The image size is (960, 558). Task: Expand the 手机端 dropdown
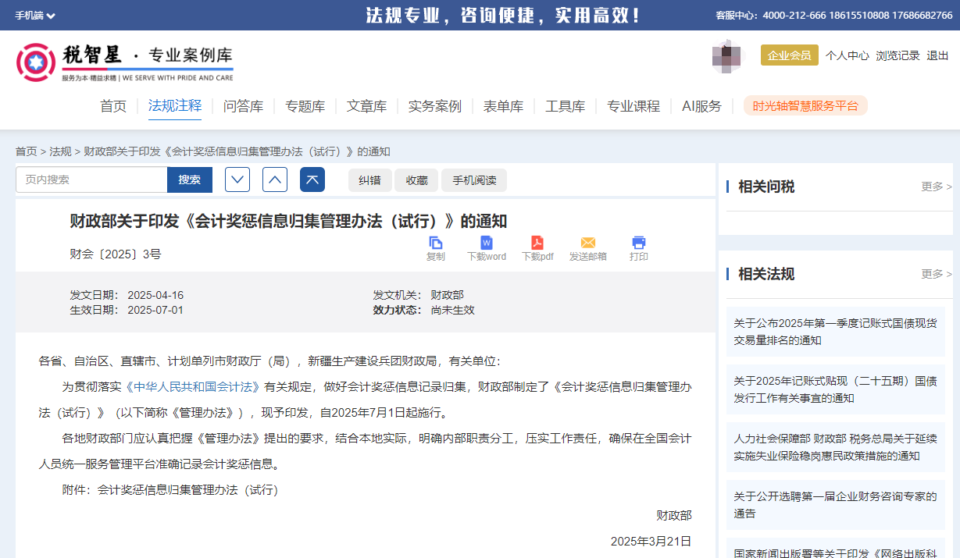(x=35, y=16)
